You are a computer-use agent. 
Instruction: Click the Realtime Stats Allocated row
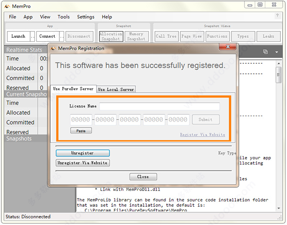click(x=26, y=68)
